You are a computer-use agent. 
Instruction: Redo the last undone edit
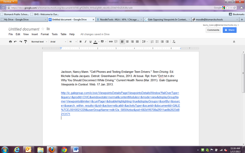tap(20, 42)
